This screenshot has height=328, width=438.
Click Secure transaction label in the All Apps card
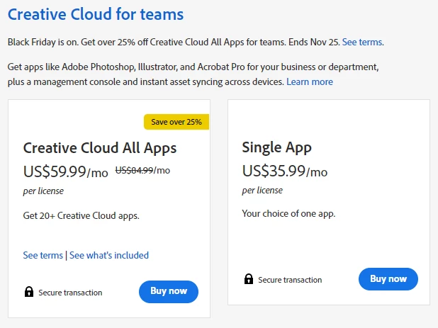[x=70, y=293]
